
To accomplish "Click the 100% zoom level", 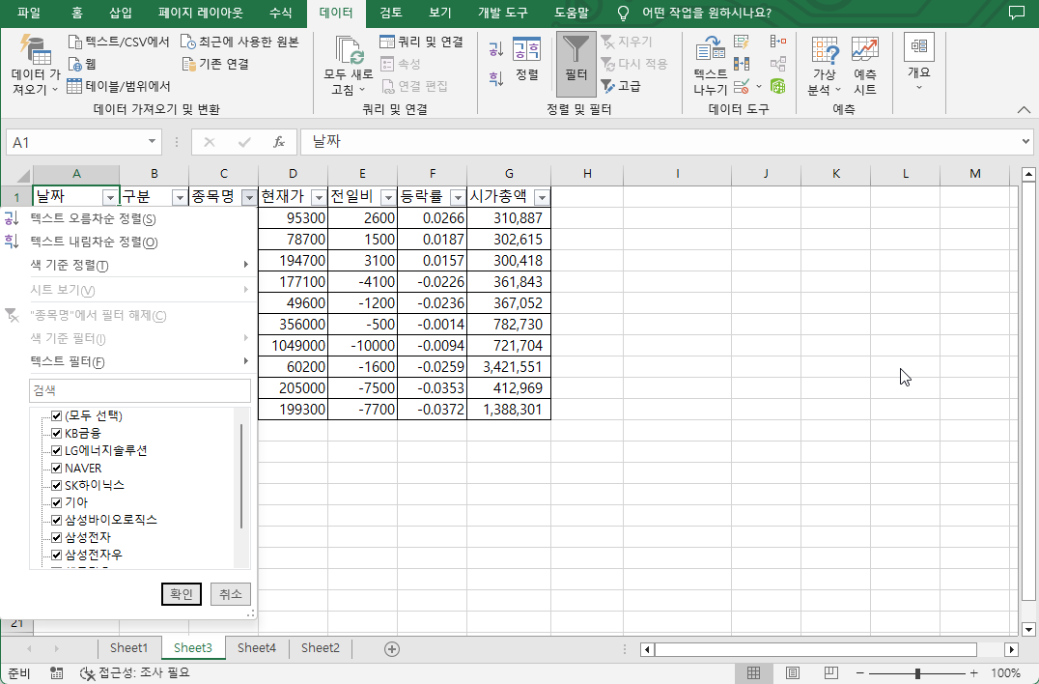I will coord(1005,673).
